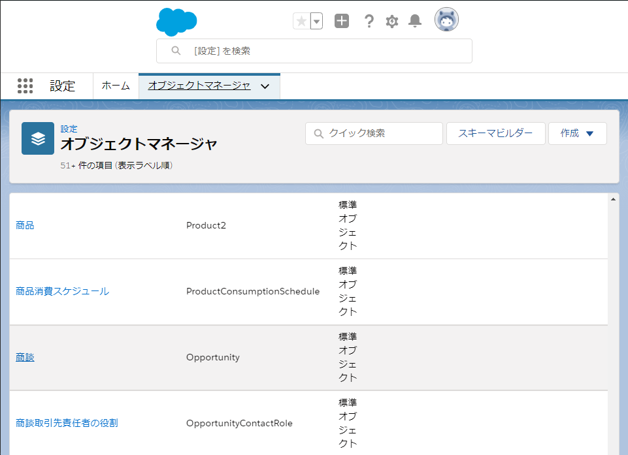Open 商品消費スケジュール object link
This screenshot has height=455, width=628.
pos(63,291)
